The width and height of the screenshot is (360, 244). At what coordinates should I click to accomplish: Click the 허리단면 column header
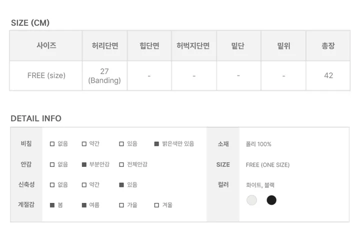(105, 46)
